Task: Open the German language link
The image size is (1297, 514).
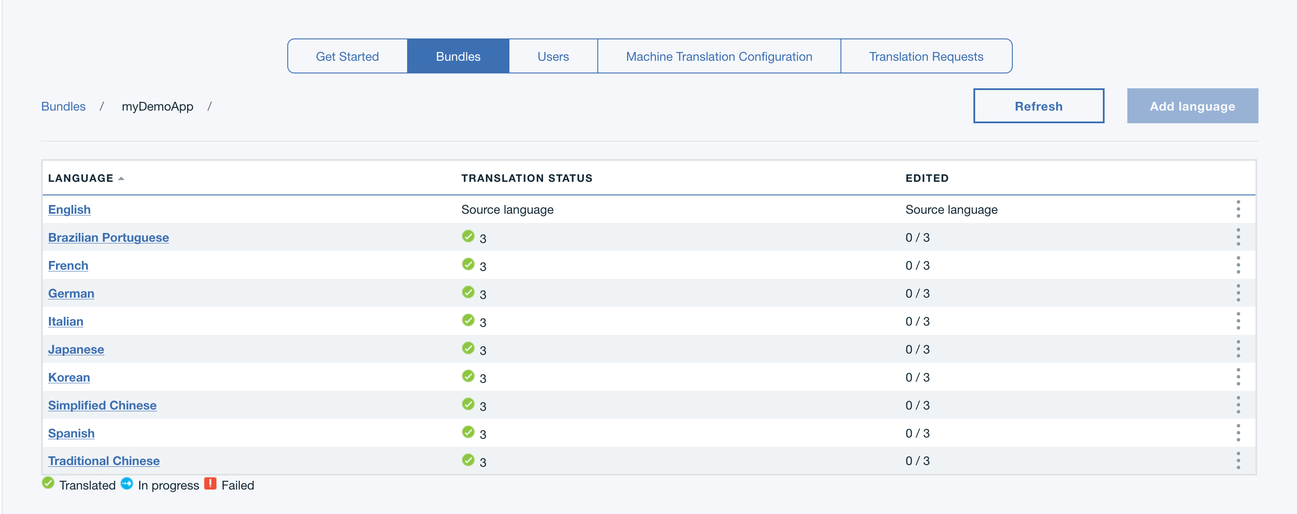Action: pos(71,294)
